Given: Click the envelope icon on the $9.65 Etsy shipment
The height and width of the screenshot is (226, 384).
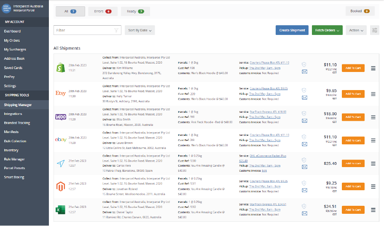Looking at the screenshot, I should tap(304, 97).
